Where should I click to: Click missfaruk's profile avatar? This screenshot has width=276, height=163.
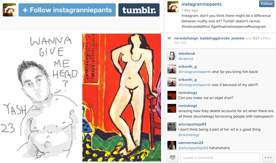(172, 56)
